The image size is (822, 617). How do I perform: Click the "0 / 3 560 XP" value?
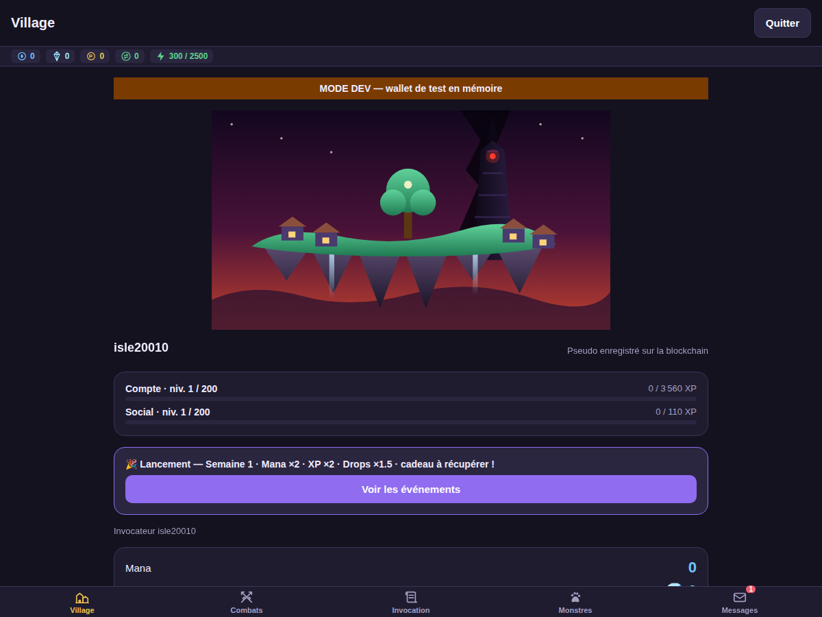pos(673,389)
